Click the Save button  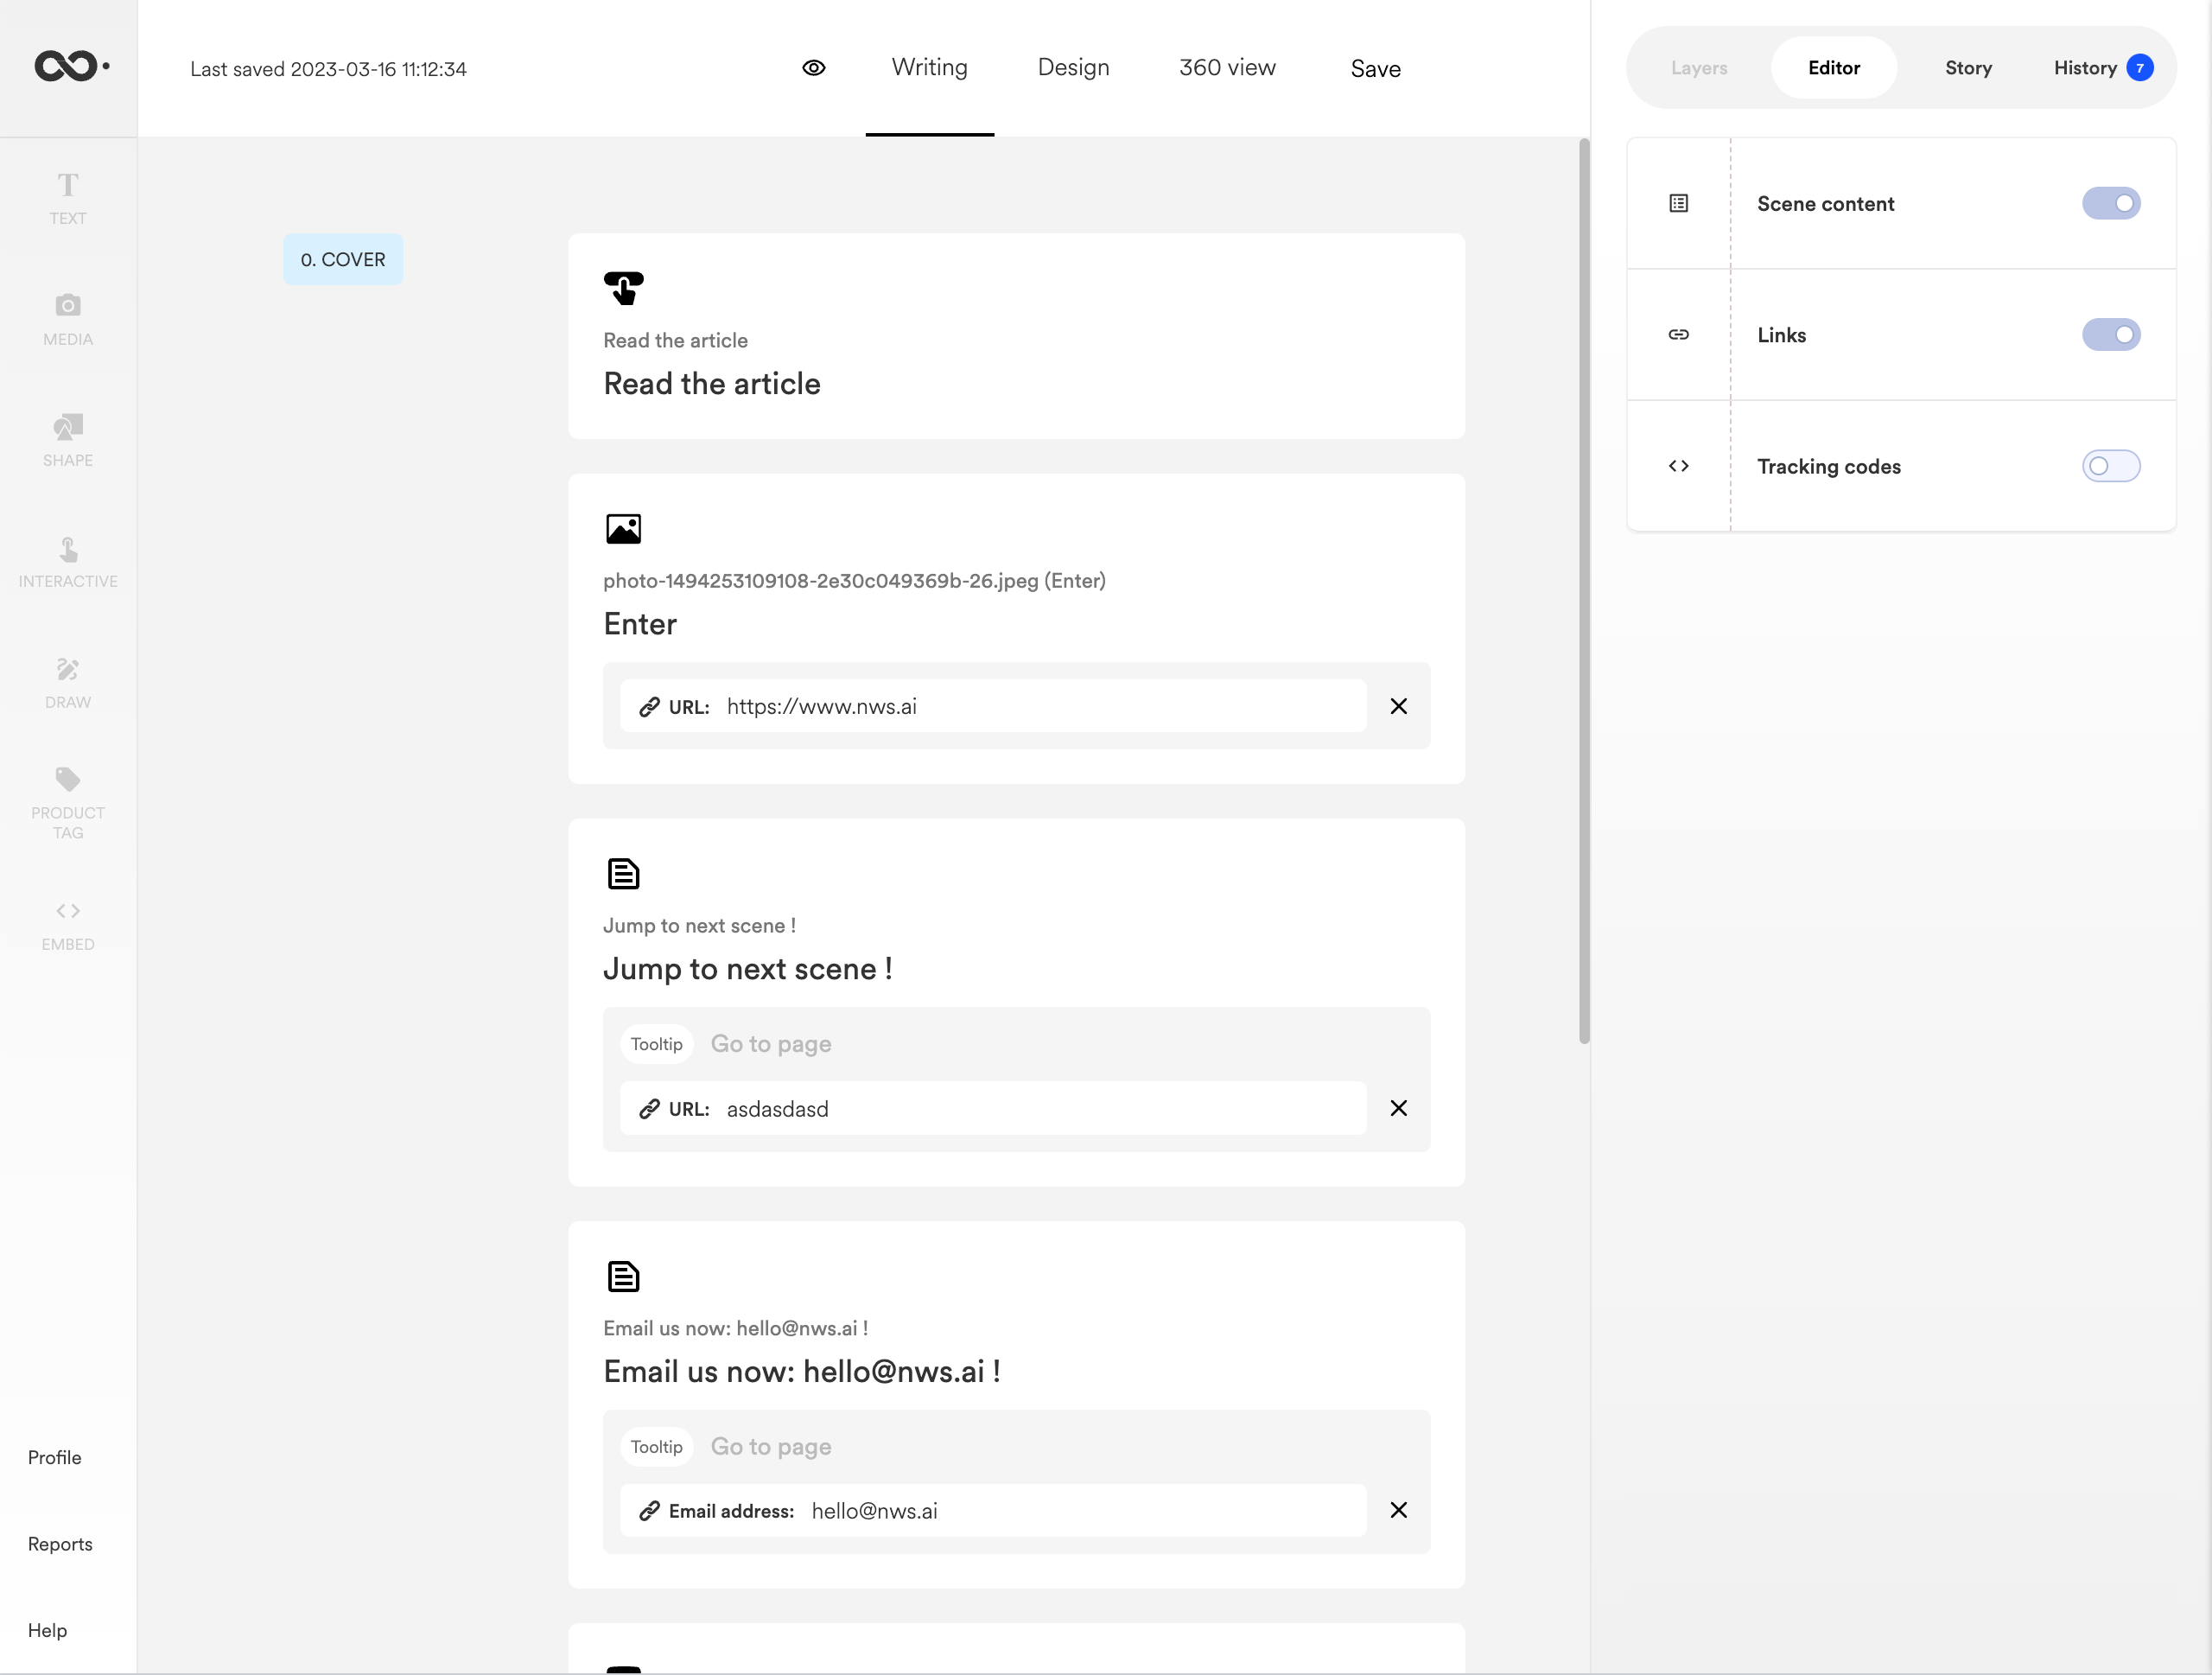1375,69
